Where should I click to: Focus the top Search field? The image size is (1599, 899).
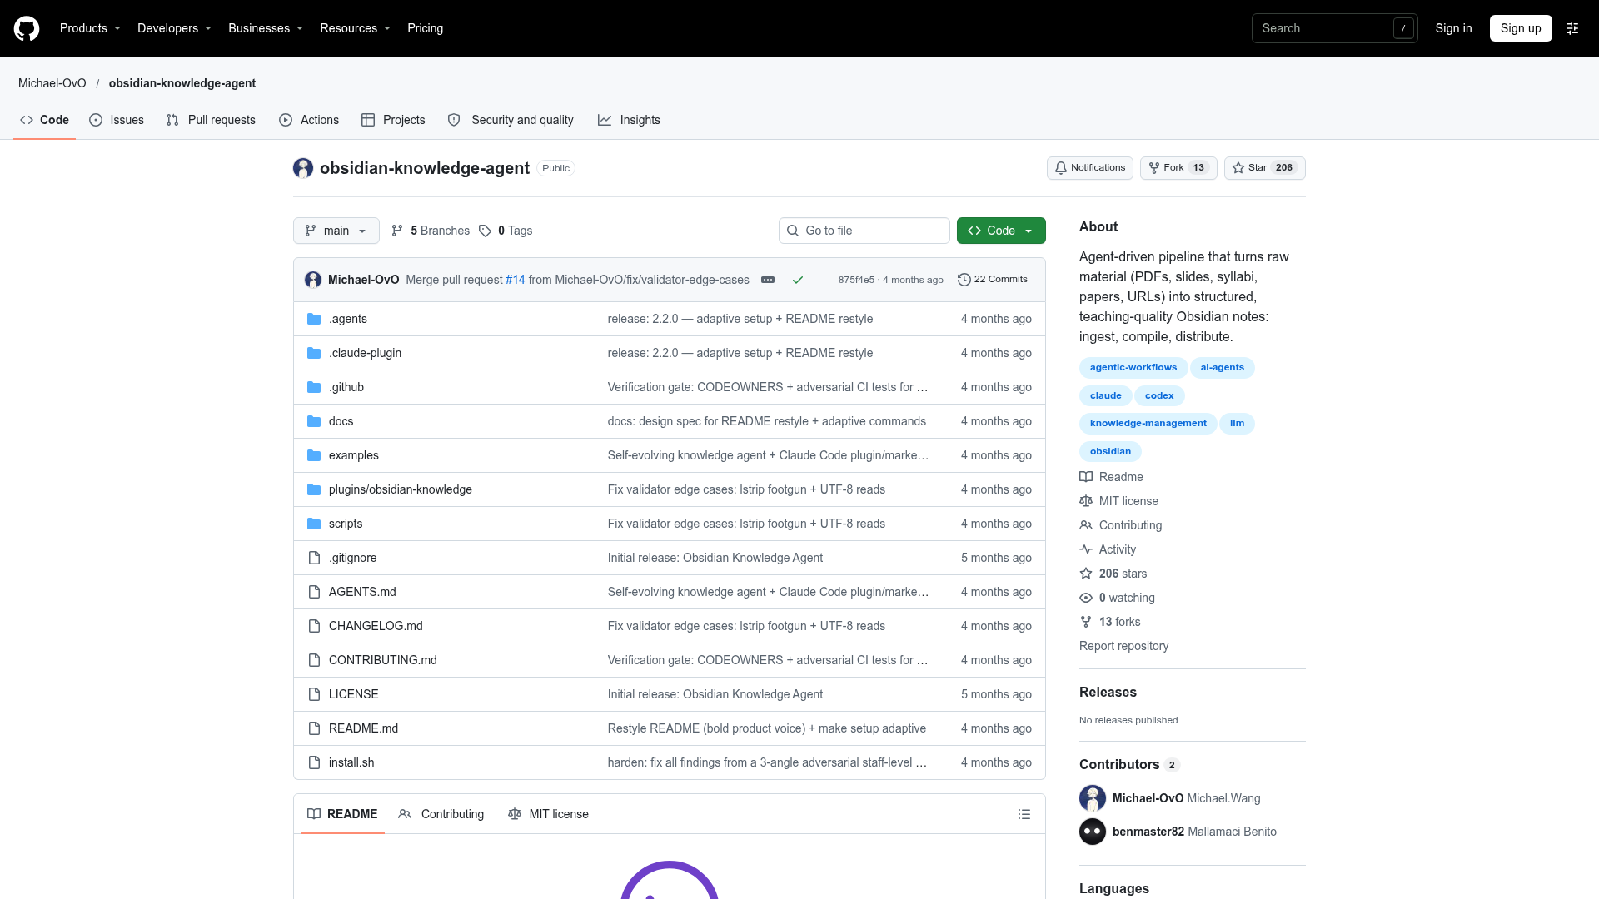(x=1334, y=28)
